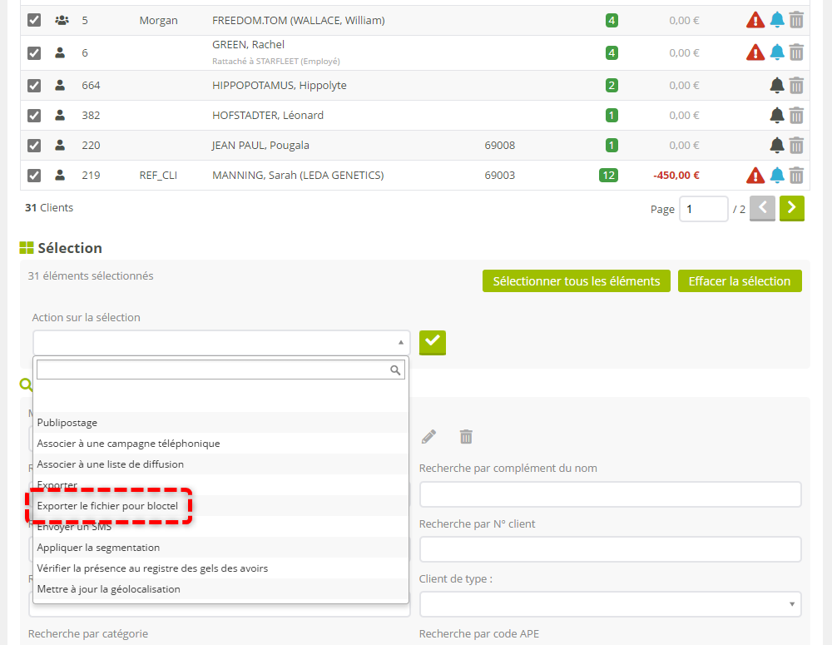
Task: Go to next page with green arrow
Action: (792, 209)
